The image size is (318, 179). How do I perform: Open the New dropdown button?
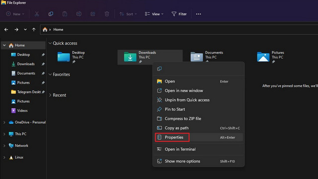coord(15,14)
